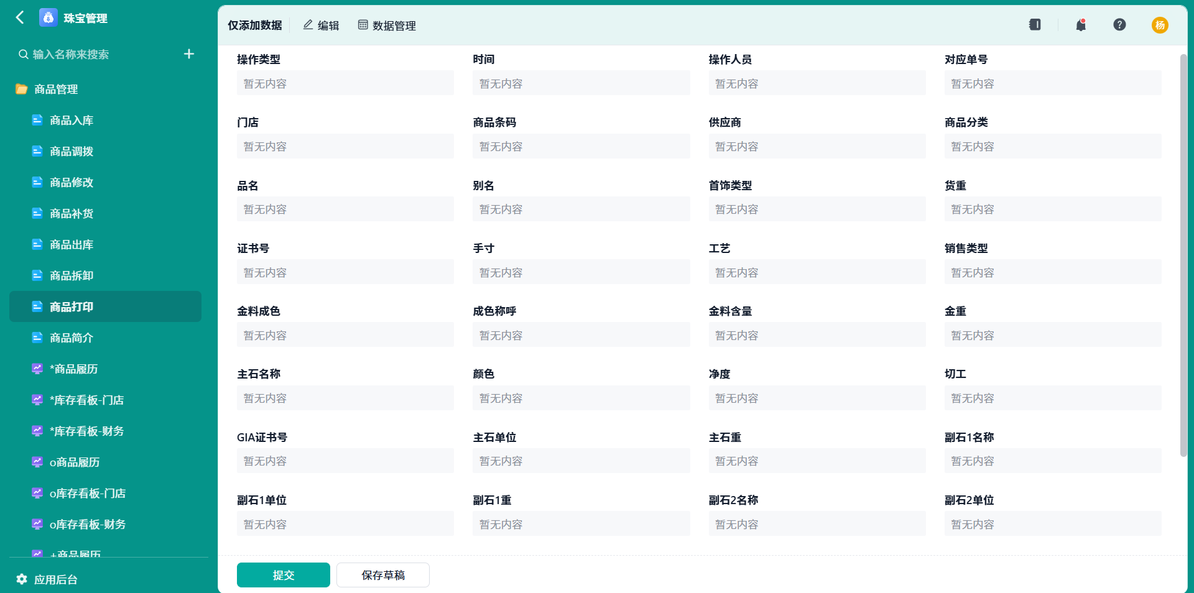The width and height of the screenshot is (1194, 593).
Task: Click the back arrow icon
Action: 20,17
